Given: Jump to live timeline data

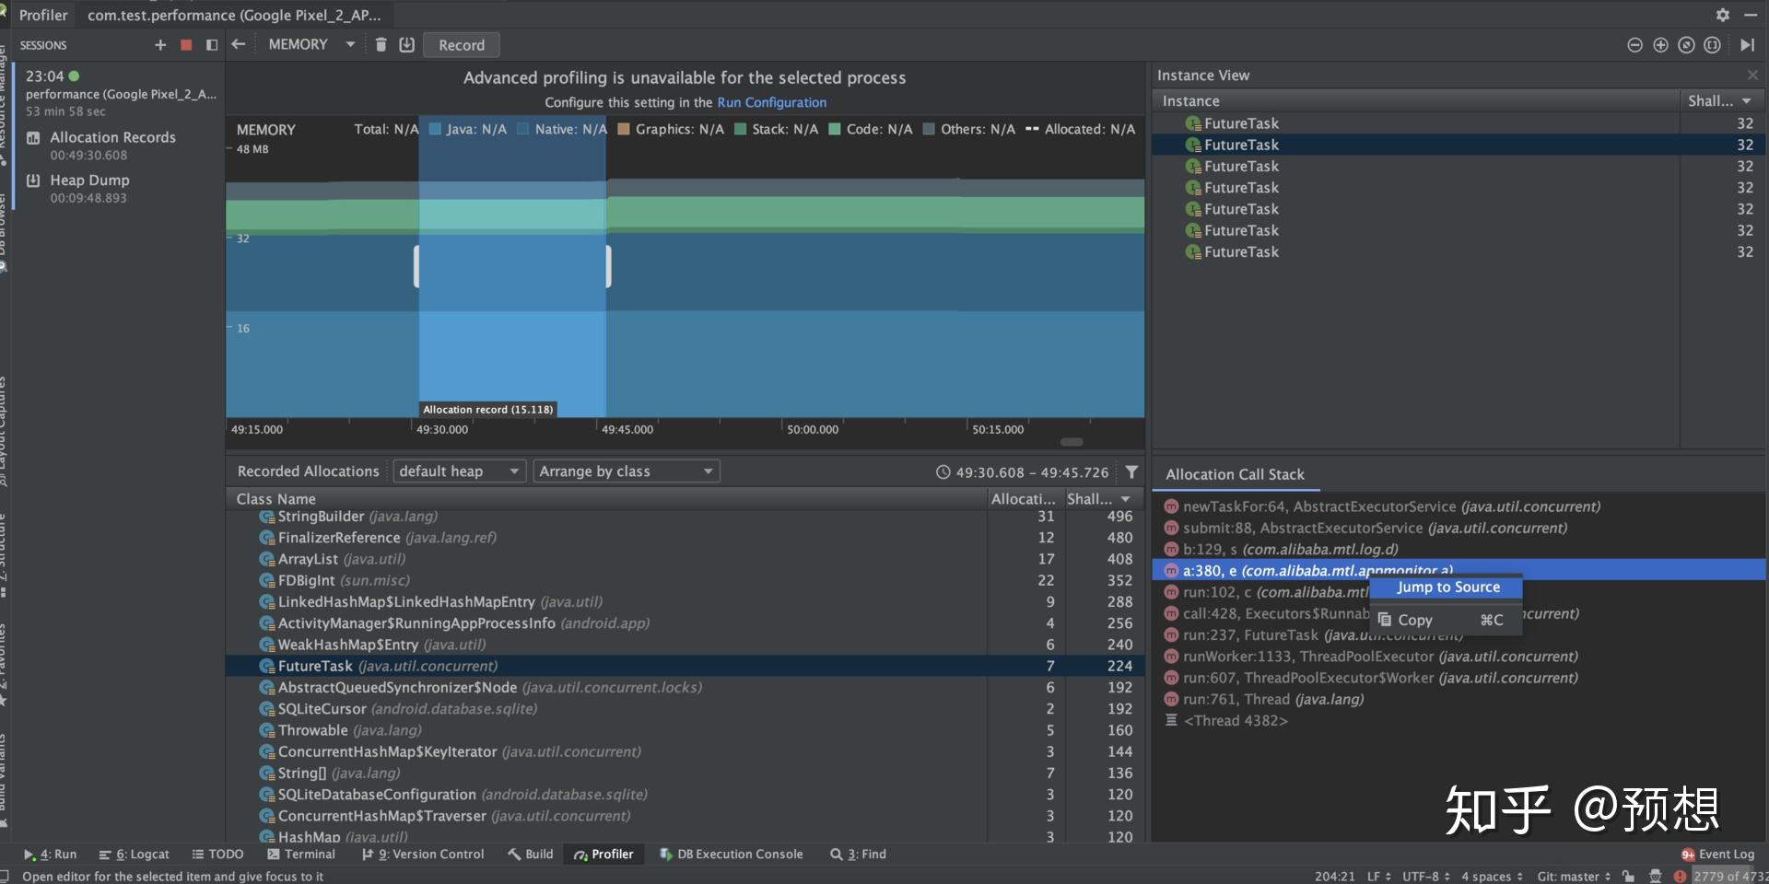Looking at the screenshot, I should [1747, 45].
